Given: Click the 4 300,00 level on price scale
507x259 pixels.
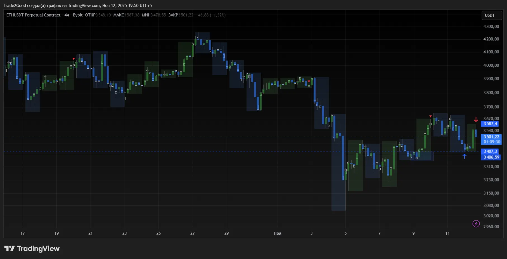Looking at the screenshot, I should [491, 27].
